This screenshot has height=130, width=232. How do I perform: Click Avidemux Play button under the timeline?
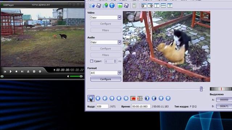click(91, 98)
